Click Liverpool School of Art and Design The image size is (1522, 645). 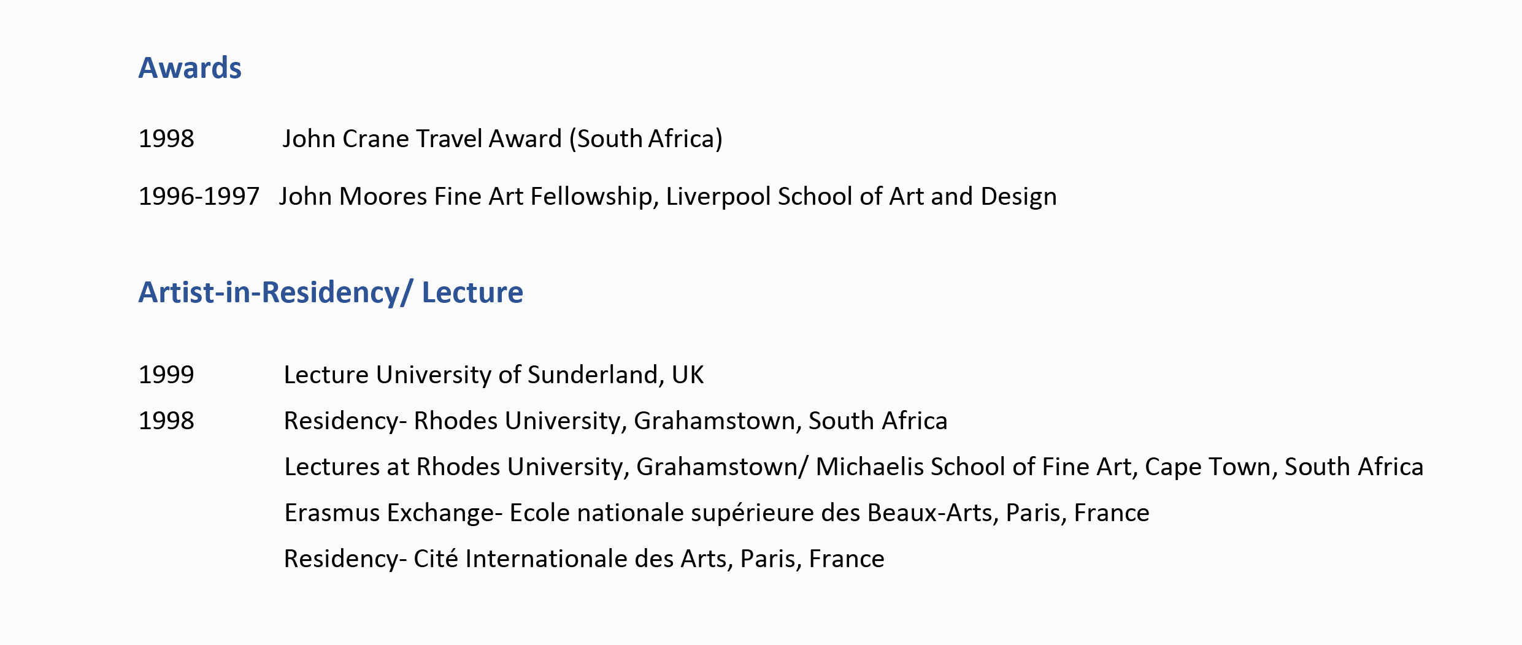pos(861,197)
